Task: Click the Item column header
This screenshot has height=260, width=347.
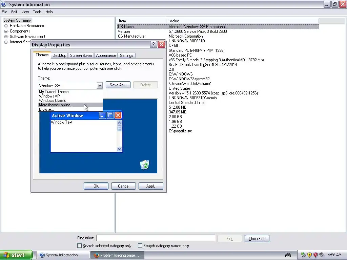Action: tap(141, 21)
